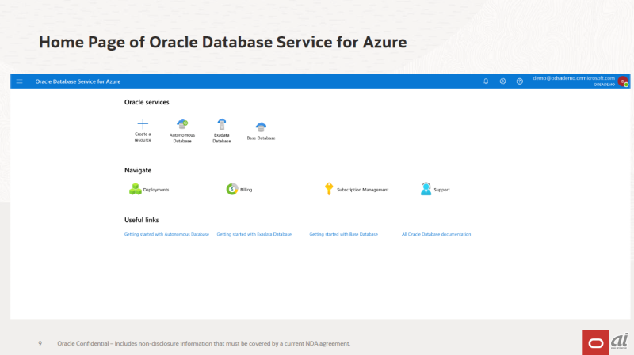Click the Create a resource plus icon
This screenshot has height=355, width=634.
point(143,123)
